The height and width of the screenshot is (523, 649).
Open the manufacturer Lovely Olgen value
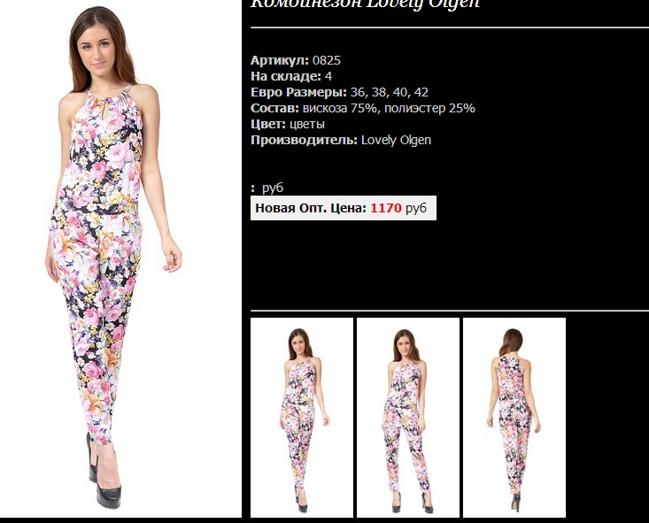(396, 141)
